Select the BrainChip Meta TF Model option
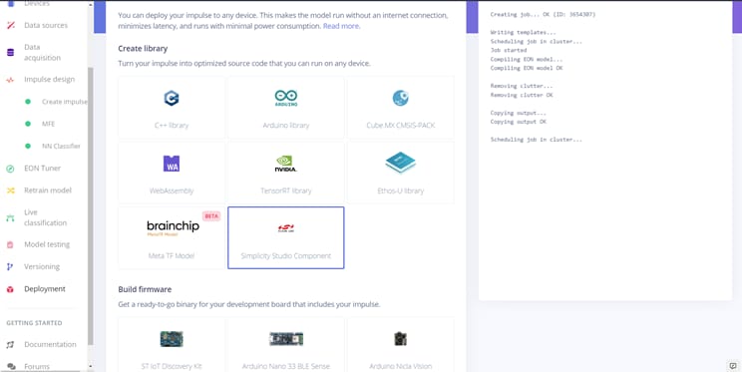Viewport: 742px width, 372px height. 172,237
